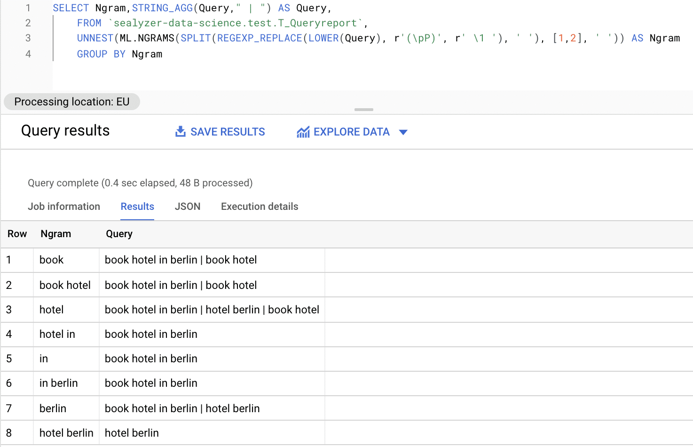Image resolution: width=693 pixels, height=447 pixels.
Task: Click the Ngram cell 'book hotel'
Action: pyautogui.click(x=66, y=285)
